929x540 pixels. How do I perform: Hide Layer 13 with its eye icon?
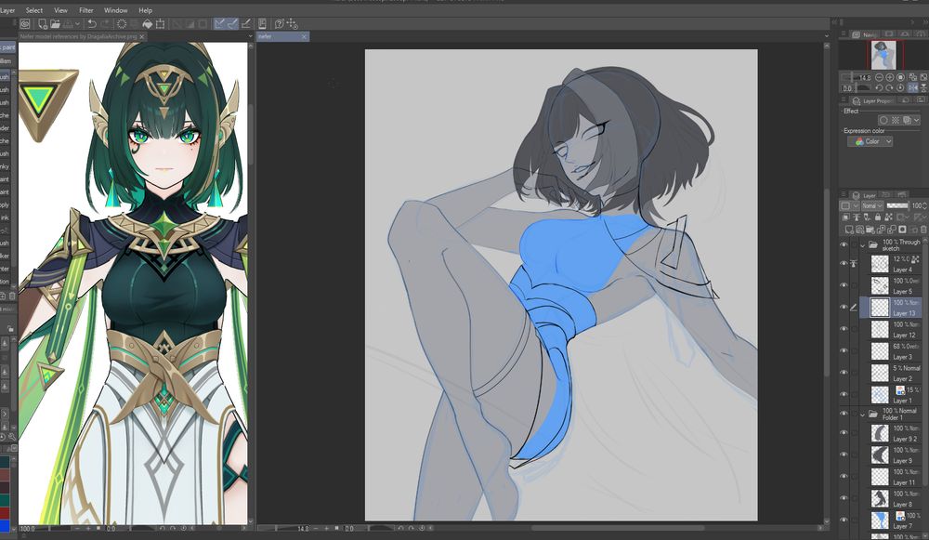844,307
